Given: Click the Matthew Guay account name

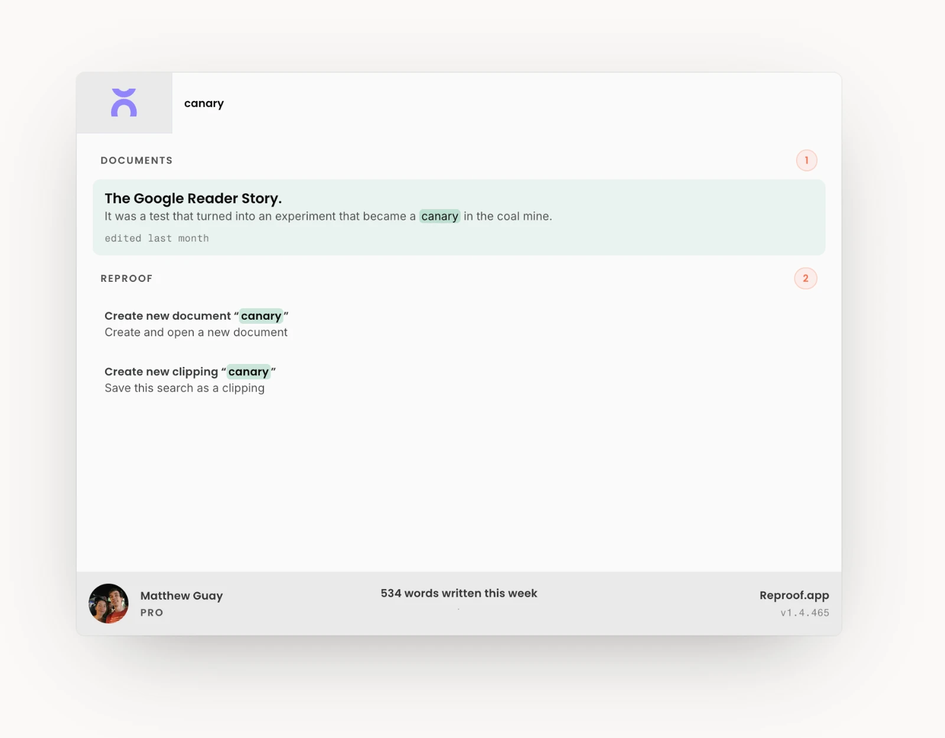Looking at the screenshot, I should pos(181,596).
